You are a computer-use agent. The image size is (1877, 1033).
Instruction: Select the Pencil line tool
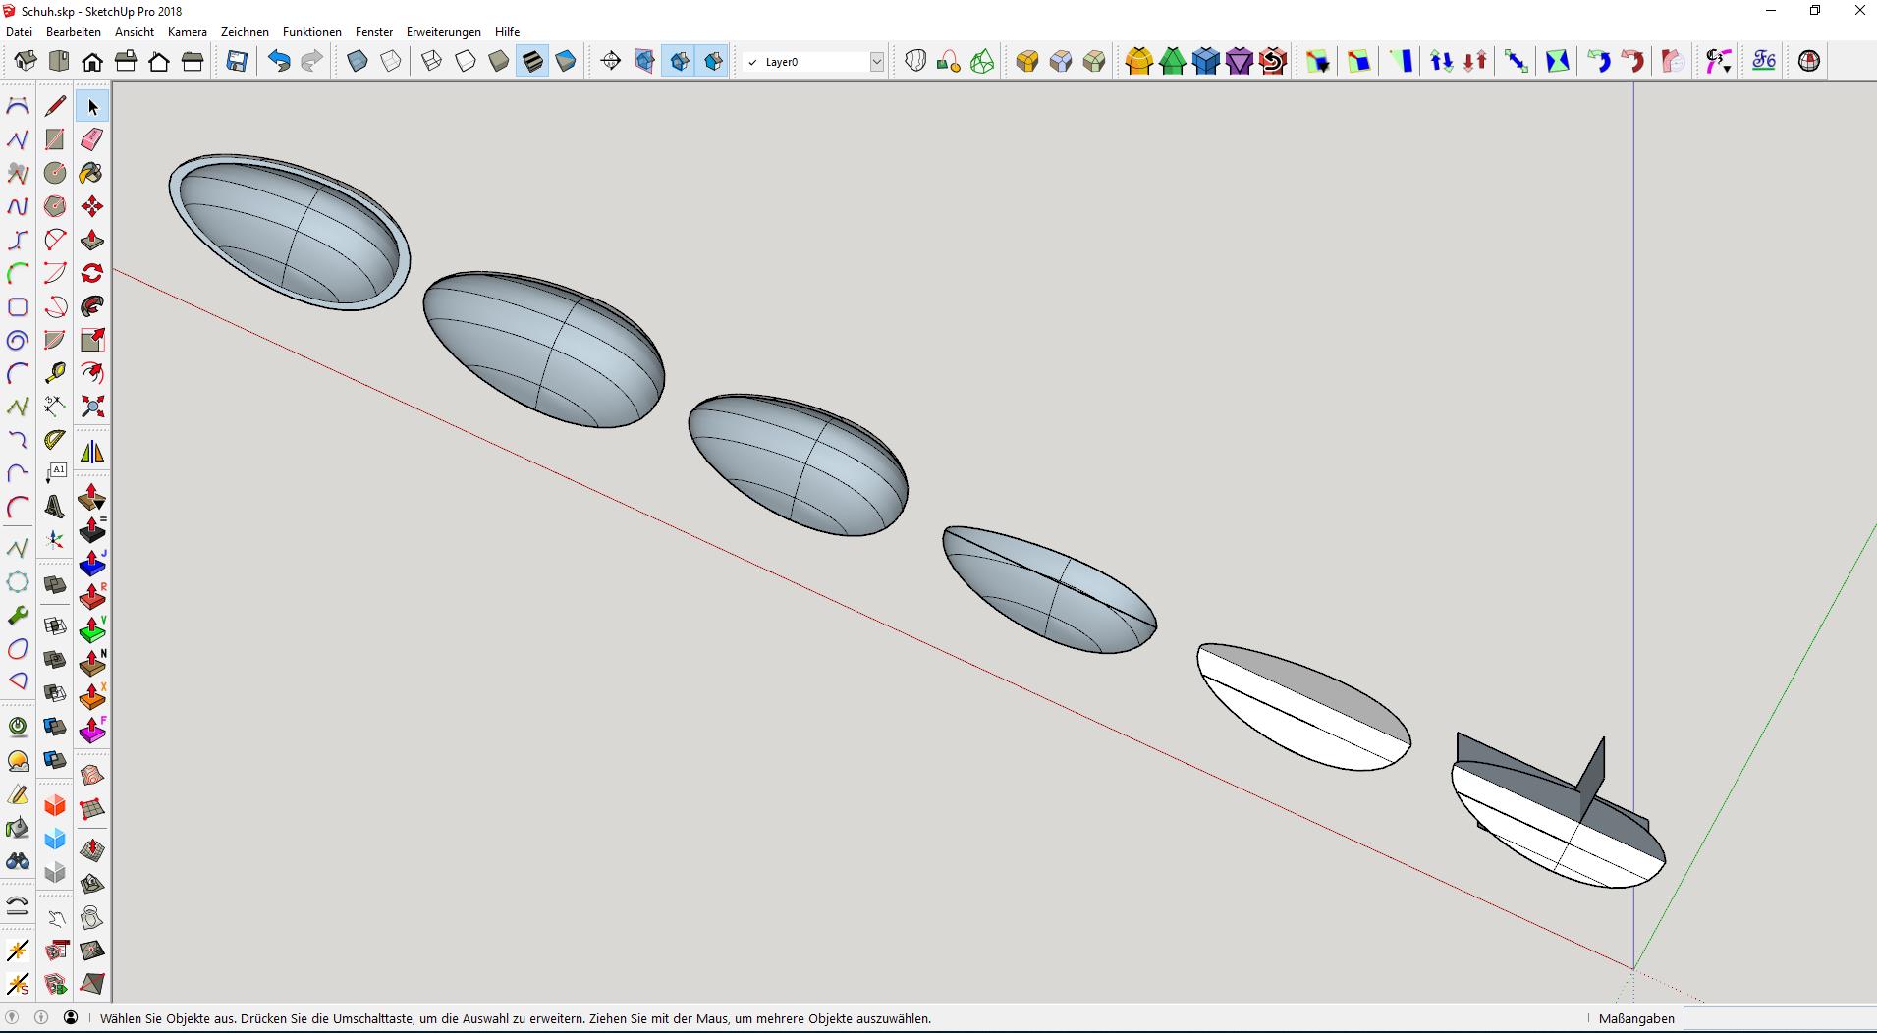click(55, 106)
